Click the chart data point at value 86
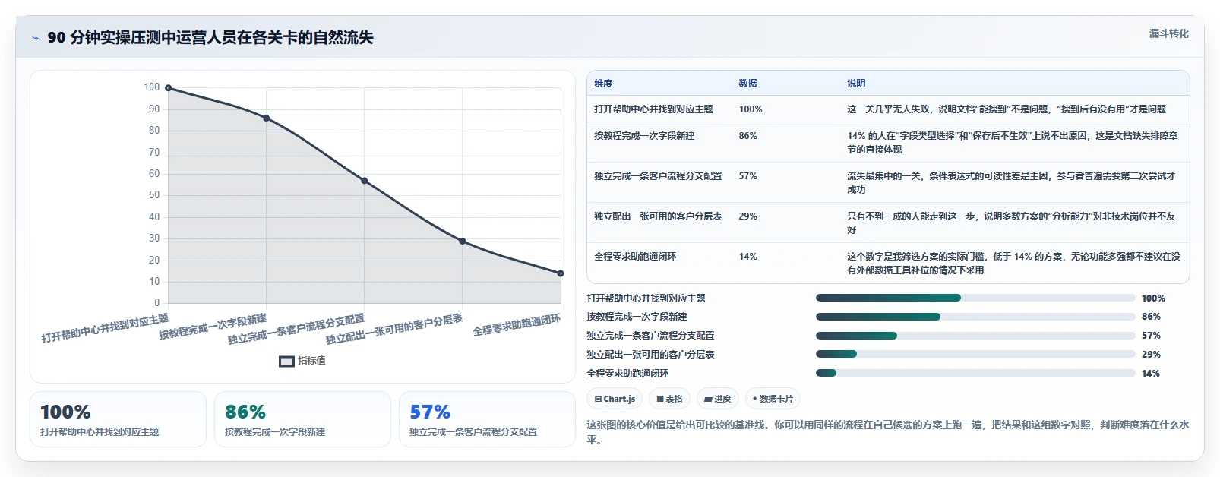1220x477 pixels. (x=267, y=118)
